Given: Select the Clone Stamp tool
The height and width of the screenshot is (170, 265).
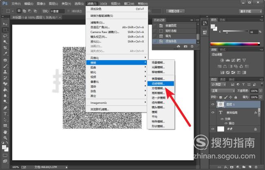Looking at the screenshot, I should [5, 72].
